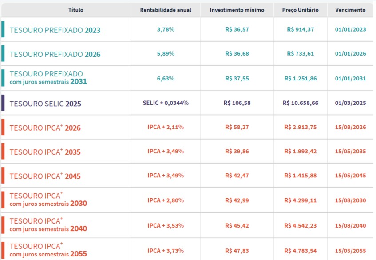
Task: Select unit price R$ 4.542,23
Action: click(300, 225)
